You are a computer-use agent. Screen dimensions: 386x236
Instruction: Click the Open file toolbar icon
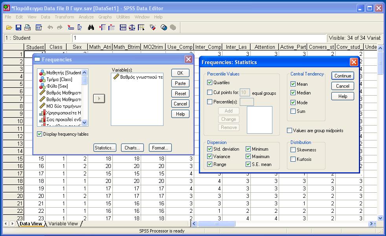(9, 28)
